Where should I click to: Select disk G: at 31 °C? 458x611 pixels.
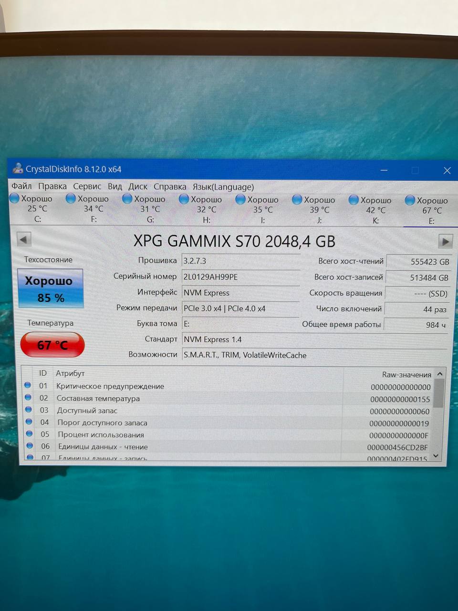tap(144, 209)
